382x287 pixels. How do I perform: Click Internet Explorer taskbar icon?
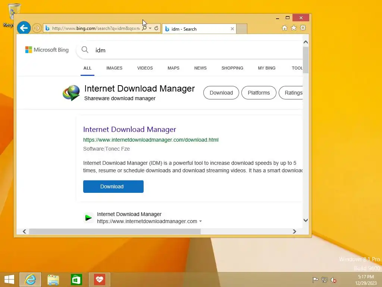30,280
